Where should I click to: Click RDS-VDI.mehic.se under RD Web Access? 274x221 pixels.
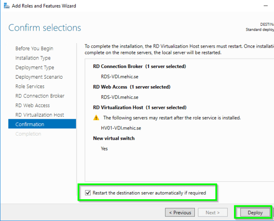point(120,97)
